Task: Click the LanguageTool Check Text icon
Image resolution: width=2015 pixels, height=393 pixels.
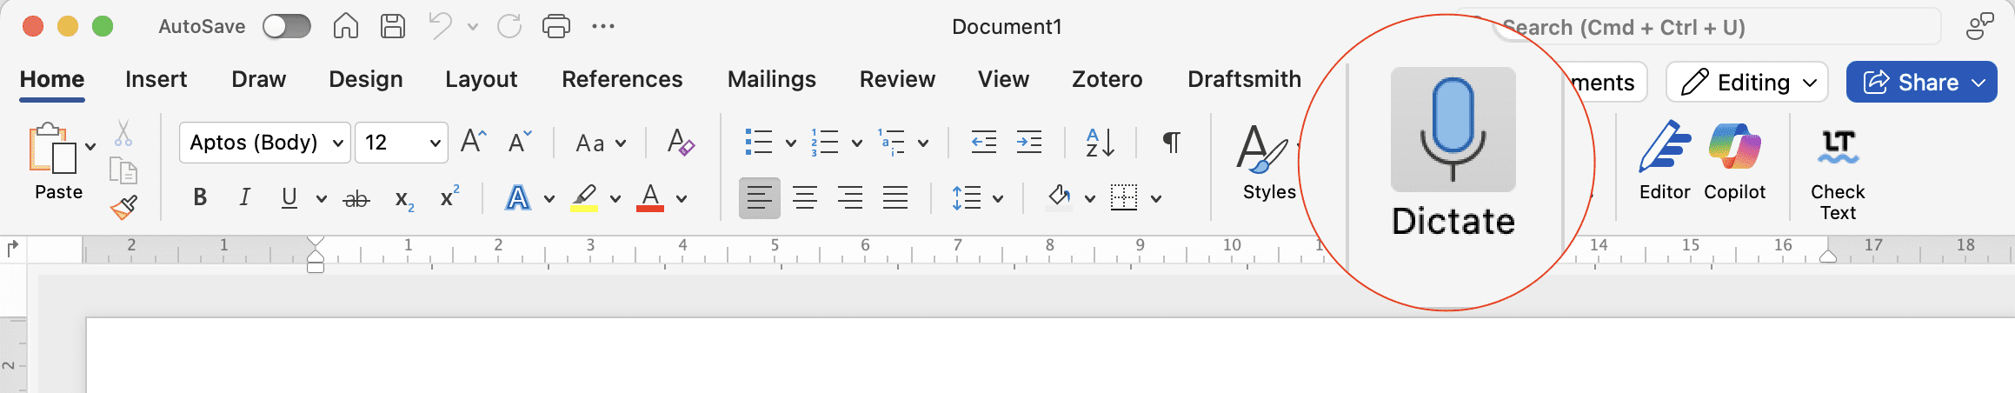Action: (x=1838, y=149)
